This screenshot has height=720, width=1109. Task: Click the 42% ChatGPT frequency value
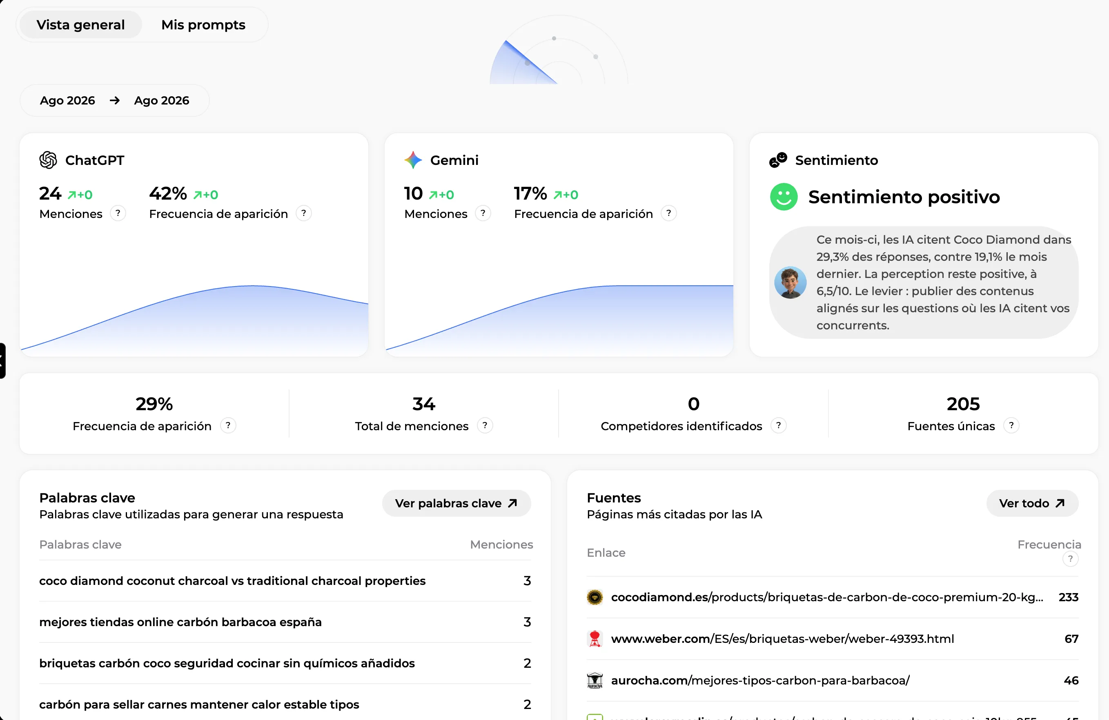[x=168, y=193]
